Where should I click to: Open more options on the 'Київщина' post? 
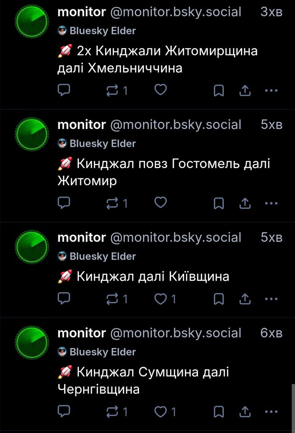(x=271, y=299)
